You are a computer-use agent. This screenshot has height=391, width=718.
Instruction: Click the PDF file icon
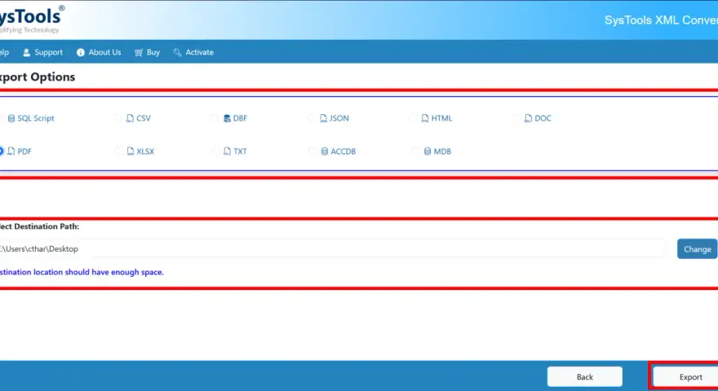click(11, 152)
